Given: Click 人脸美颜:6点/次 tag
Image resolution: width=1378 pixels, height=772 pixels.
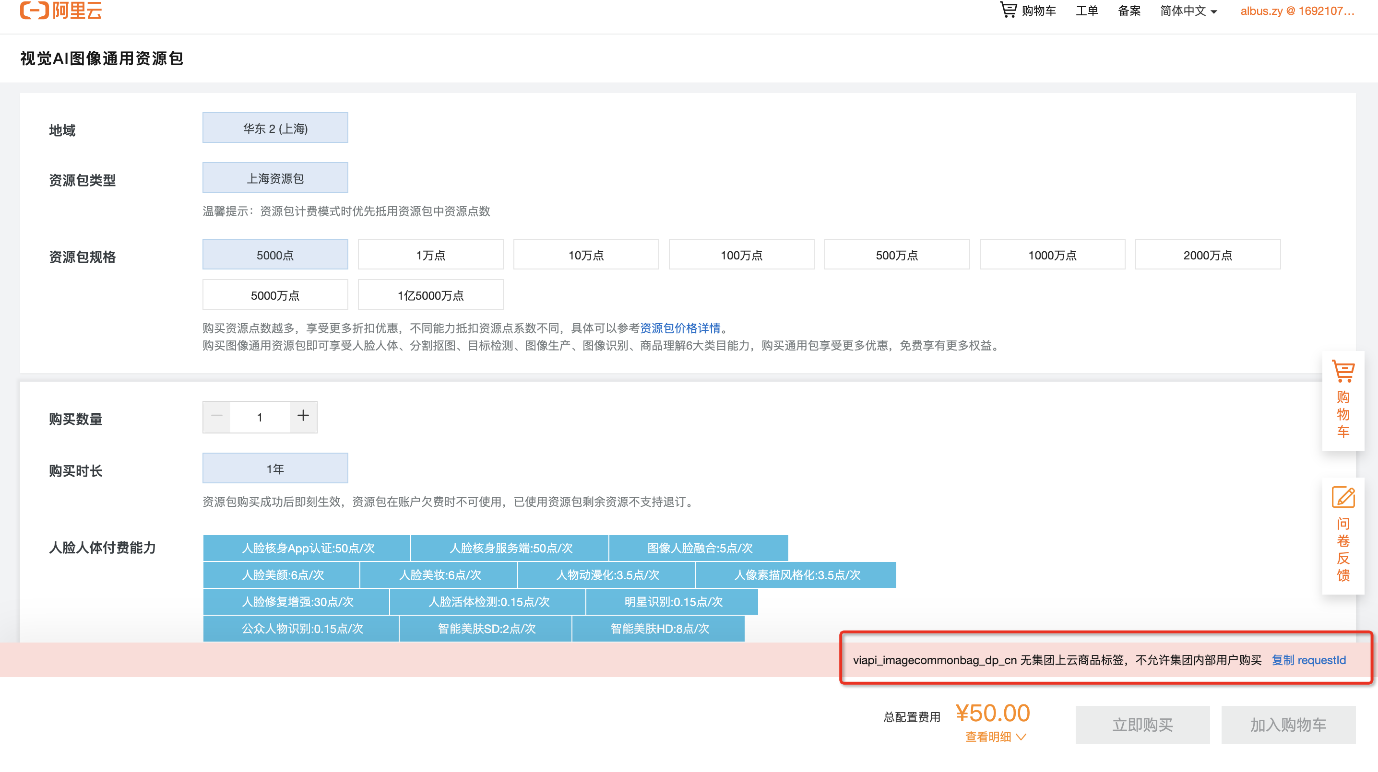Looking at the screenshot, I should click(282, 575).
